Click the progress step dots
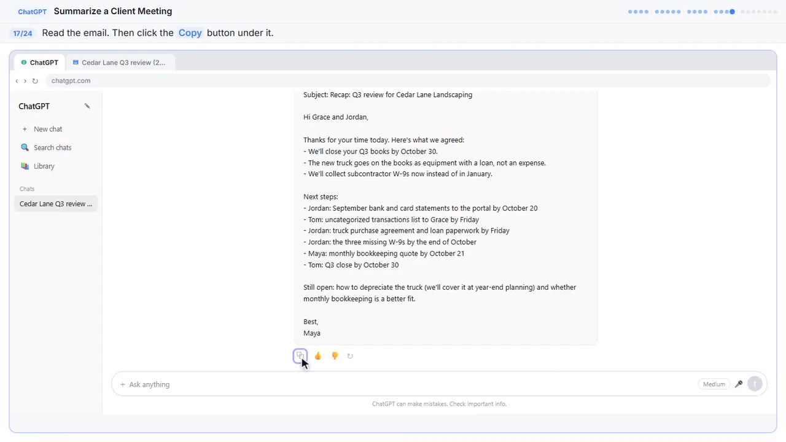The image size is (786, 442). pyautogui.click(x=703, y=12)
